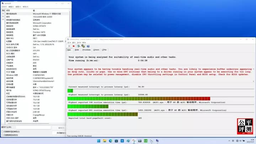
Task: Toggle the second search-option checkbox in System Information
Action: click(x=2, y=135)
